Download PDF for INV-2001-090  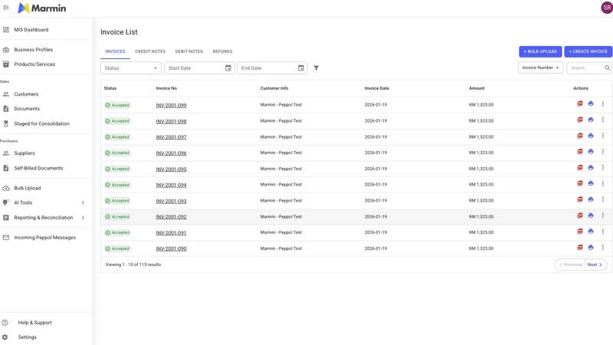click(x=580, y=247)
